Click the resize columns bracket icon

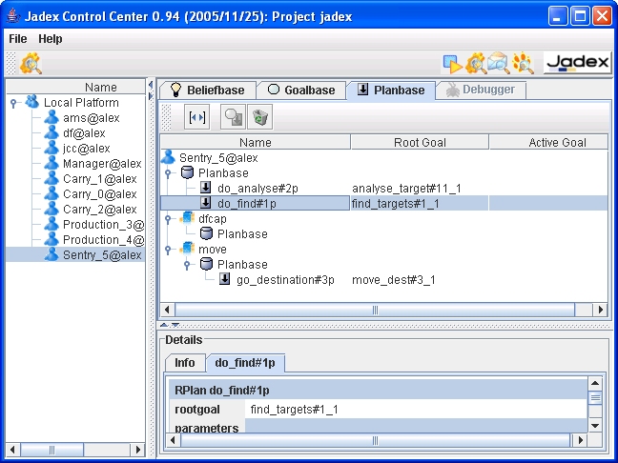[196, 117]
